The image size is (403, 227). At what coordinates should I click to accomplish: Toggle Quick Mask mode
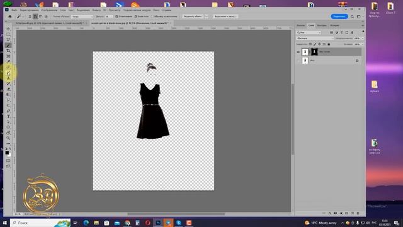tap(8, 161)
